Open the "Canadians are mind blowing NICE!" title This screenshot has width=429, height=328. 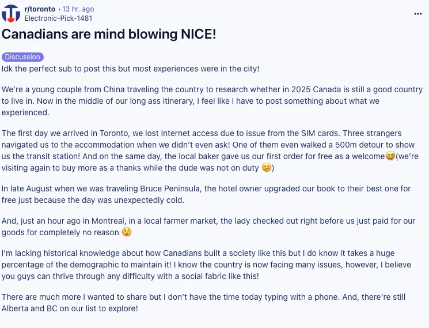(109, 34)
